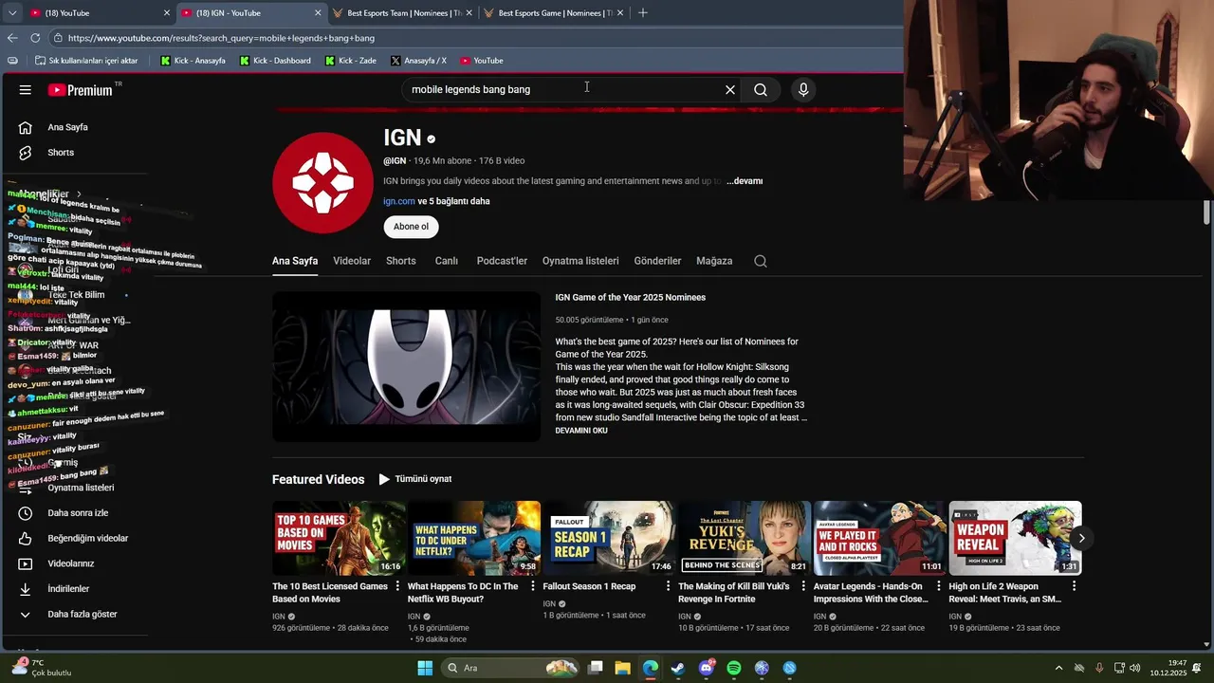Click the taskbar volume icon
The height and width of the screenshot is (683, 1214).
[x=1135, y=668]
